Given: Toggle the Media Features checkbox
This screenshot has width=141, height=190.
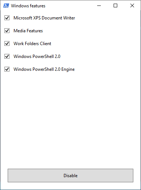Looking at the screenshot, I should click(x=7, y=31).
